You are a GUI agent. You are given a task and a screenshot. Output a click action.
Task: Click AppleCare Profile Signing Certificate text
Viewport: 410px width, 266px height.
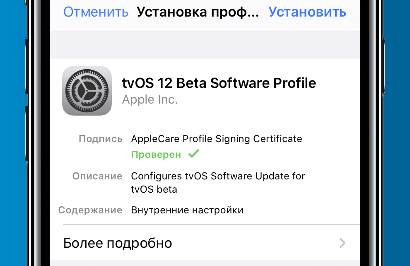click(x=217, y=139)
